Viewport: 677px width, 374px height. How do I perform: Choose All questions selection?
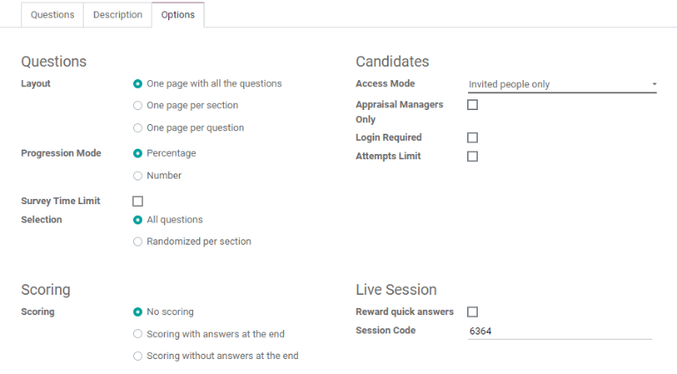click(x=138, y=220)
